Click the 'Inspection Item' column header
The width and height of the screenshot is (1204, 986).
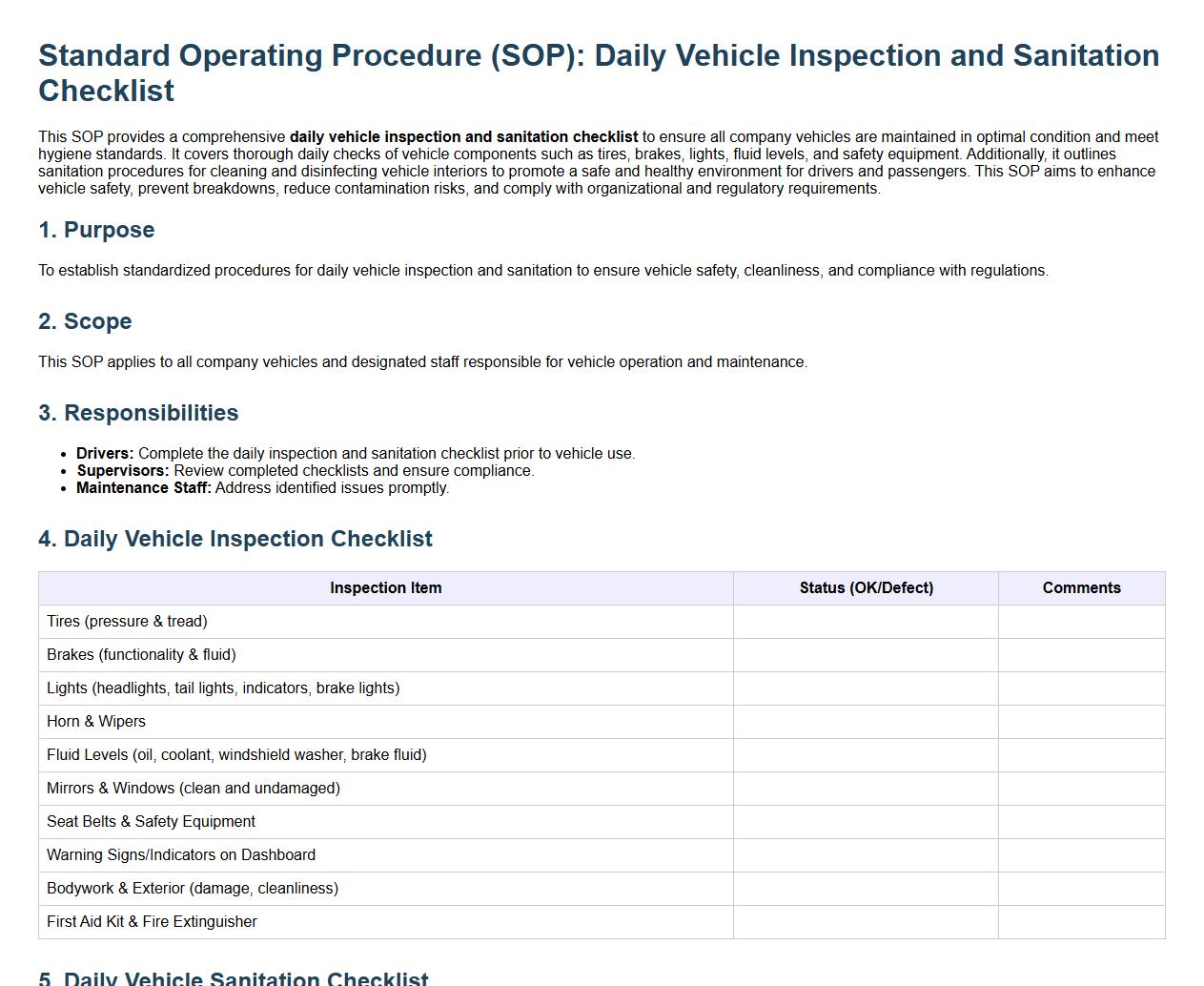click(x=385, y=588)
